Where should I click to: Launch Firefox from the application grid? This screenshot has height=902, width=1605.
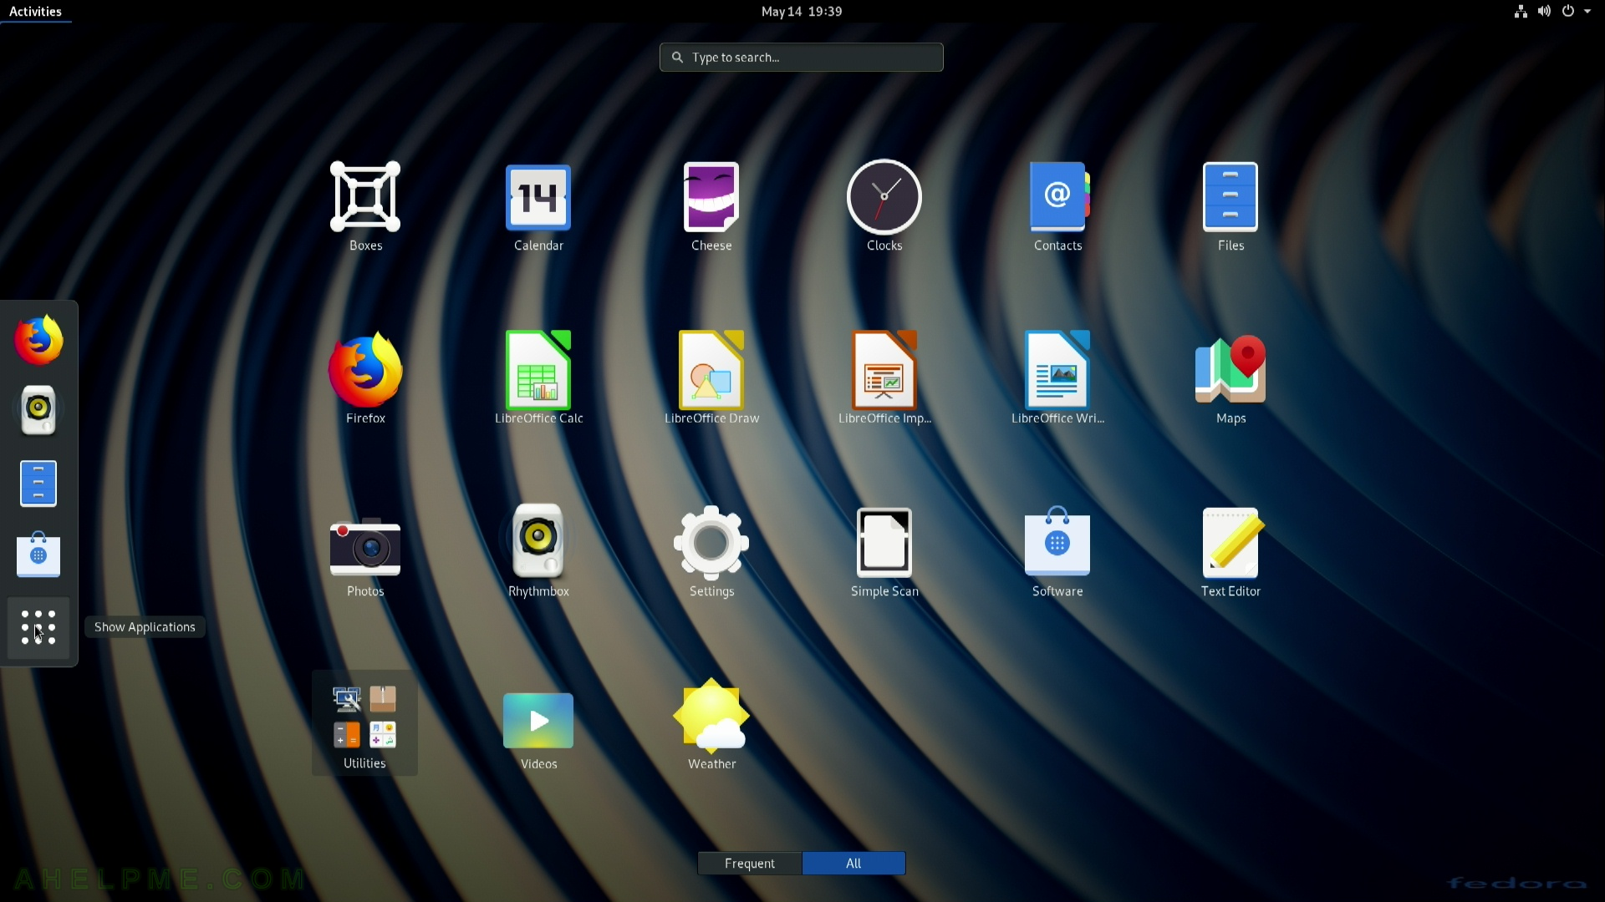(x=365, y=378)
